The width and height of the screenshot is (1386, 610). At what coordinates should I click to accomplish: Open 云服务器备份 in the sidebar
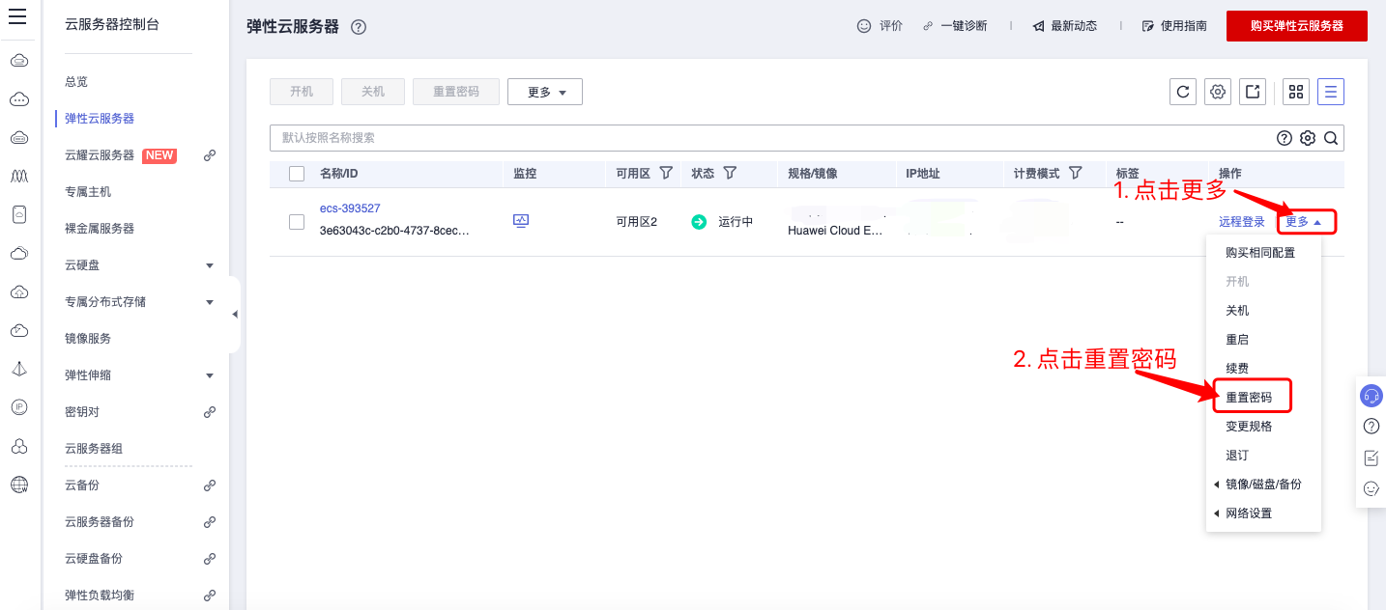[100, 522]
